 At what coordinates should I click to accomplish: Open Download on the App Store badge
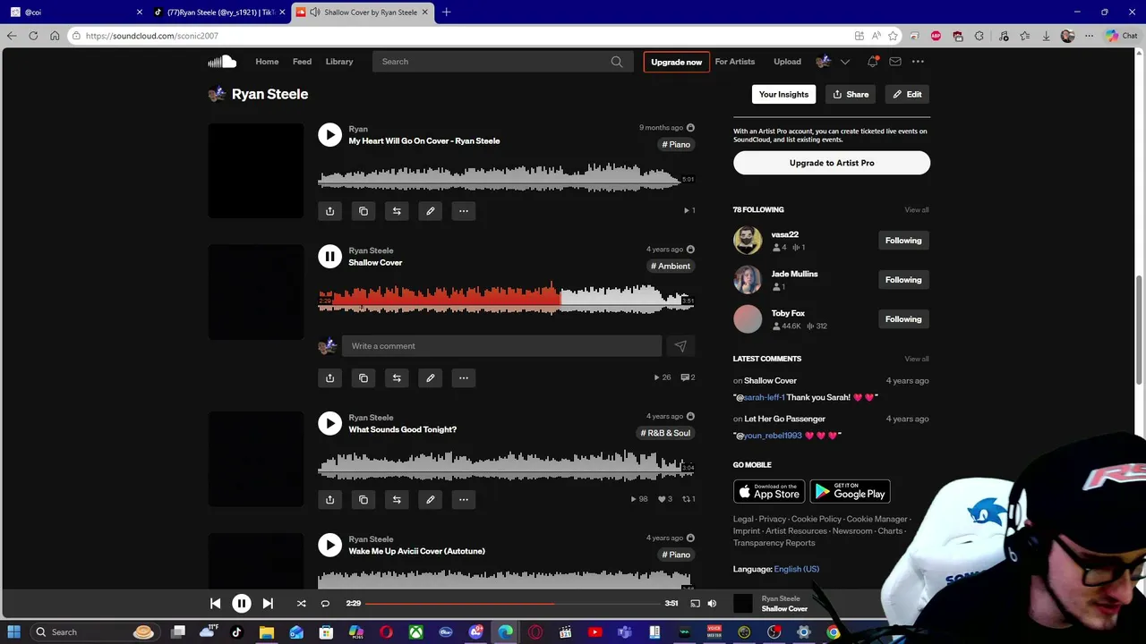(x=769, y=492)
